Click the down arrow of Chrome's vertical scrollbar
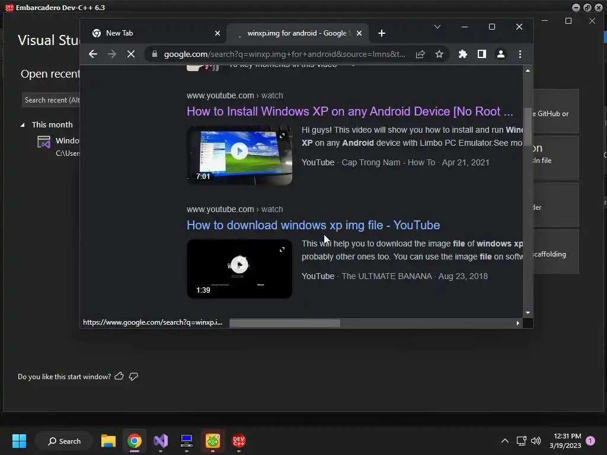Viewport: 607px width, 455px height. pos(528,313)
